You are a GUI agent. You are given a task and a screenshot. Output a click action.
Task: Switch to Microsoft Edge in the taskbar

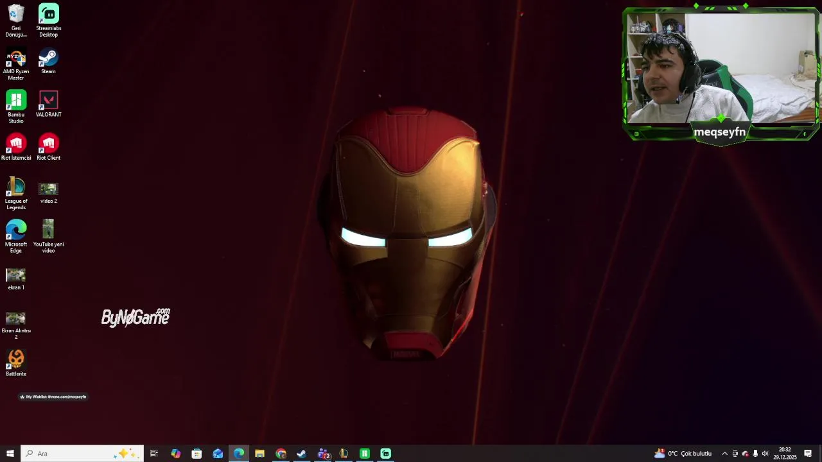click(x=239, y=454)
